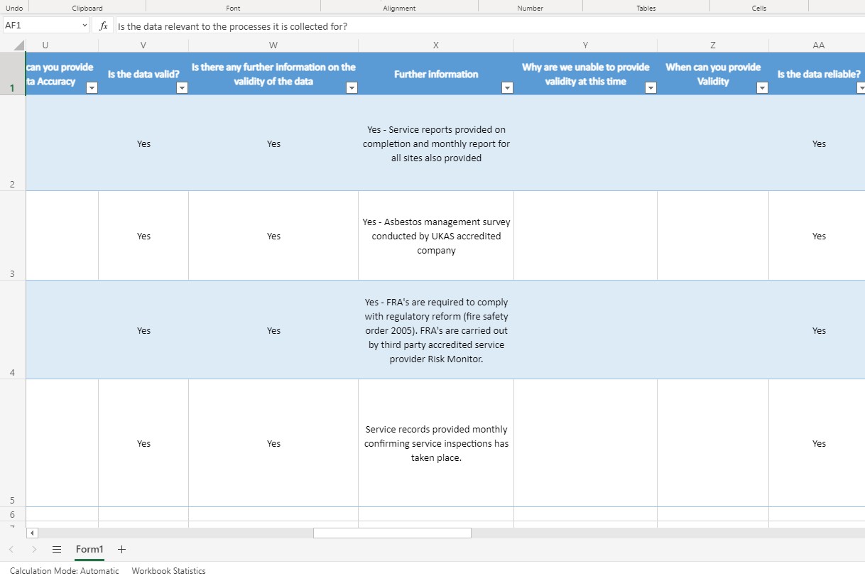Image resolution: width=865 pixels, height=576 pixels.
Task: Select column AA header
Action: tap(818, 45)
